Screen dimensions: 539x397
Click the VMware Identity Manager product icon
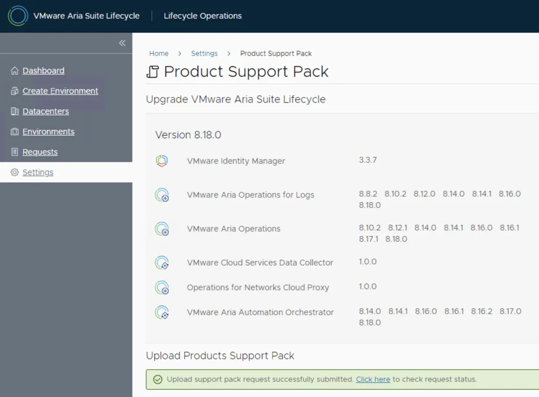point(162,161)
